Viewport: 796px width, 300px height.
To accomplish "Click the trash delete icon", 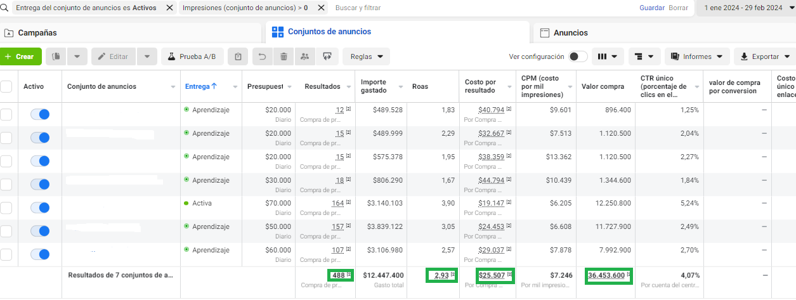I will click(284, 56).
